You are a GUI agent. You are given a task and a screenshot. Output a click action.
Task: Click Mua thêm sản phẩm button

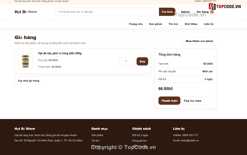click(x=199, y=41)
